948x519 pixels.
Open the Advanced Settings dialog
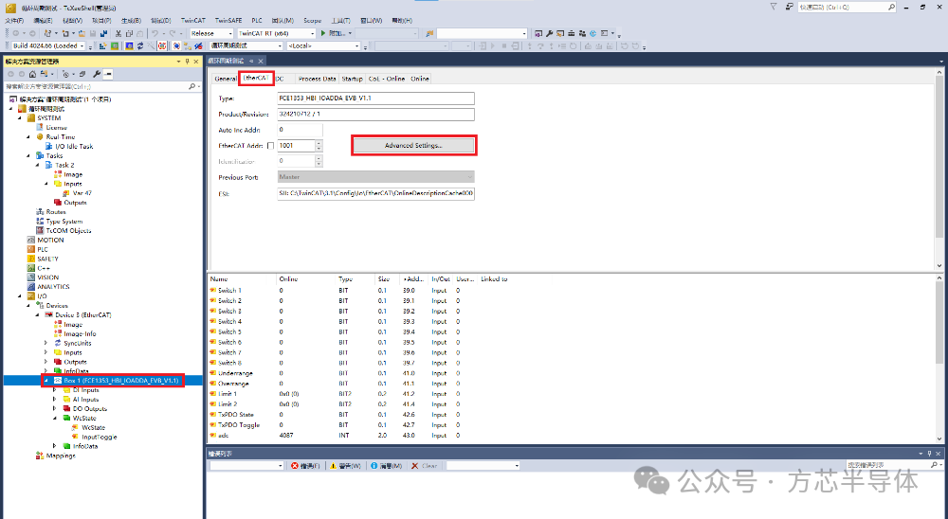(414, 146)
